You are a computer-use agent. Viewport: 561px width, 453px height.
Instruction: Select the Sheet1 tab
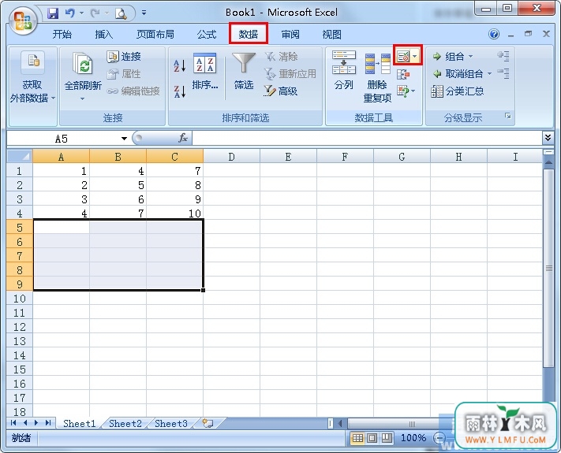80,423
